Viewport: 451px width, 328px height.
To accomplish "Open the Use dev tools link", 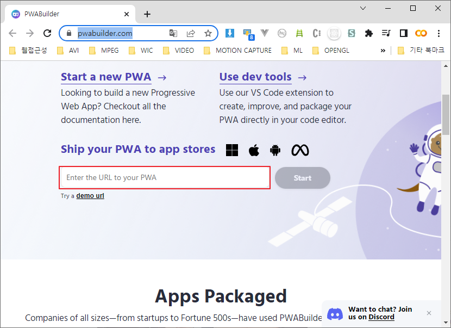I will (255, 77).
